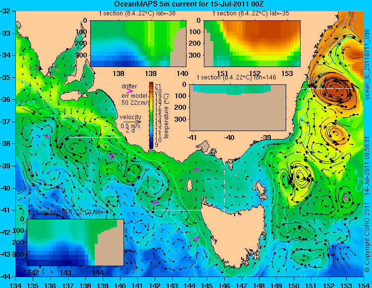
Task: Click the '146' main longitude axis label
Action: point(224,285)
